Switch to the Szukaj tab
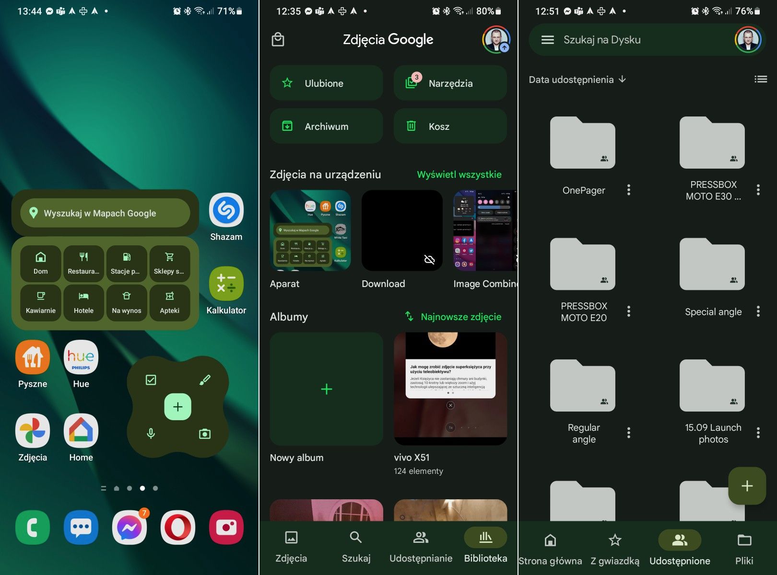Viewport: 777px width, 575px height. tap(356, 546)
